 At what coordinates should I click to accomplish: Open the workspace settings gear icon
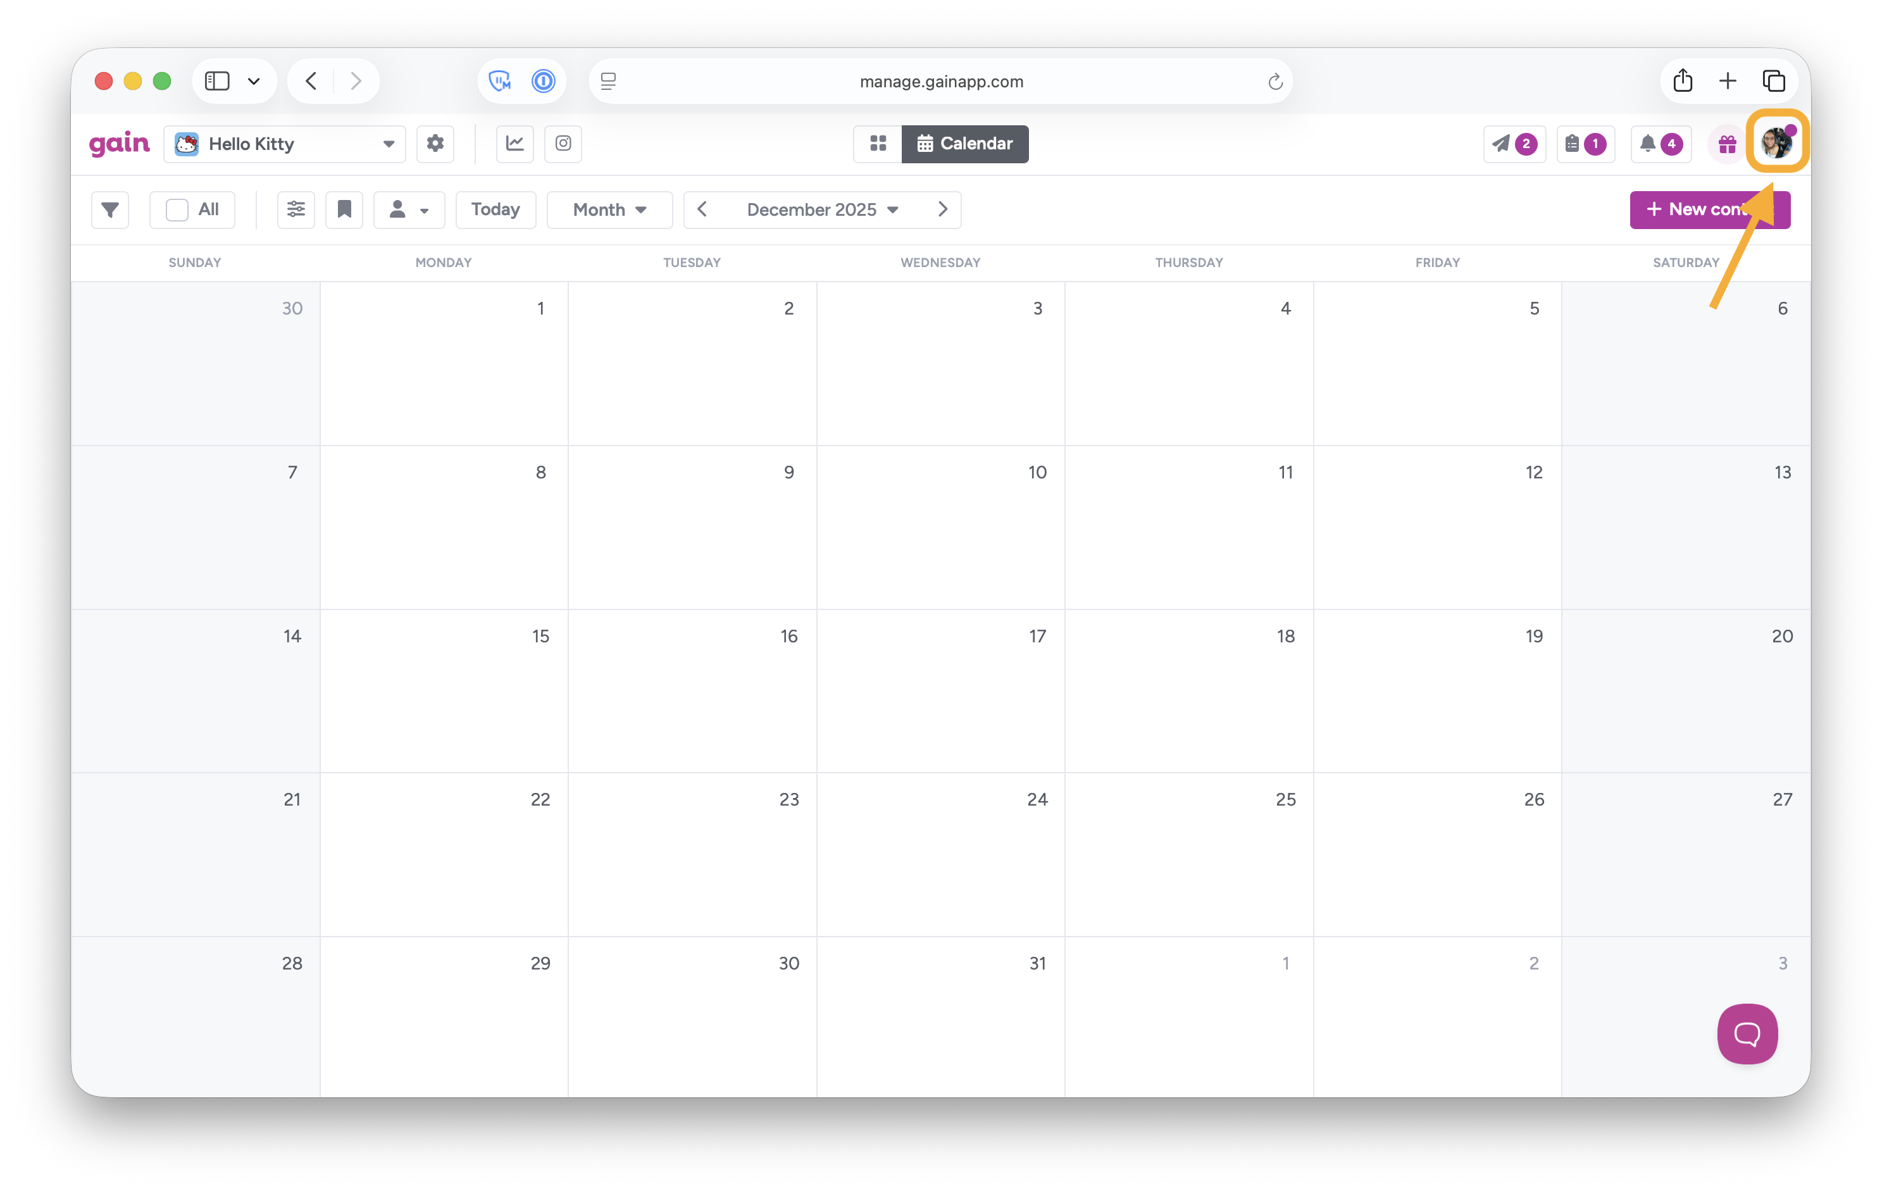(x=435, y=144)
